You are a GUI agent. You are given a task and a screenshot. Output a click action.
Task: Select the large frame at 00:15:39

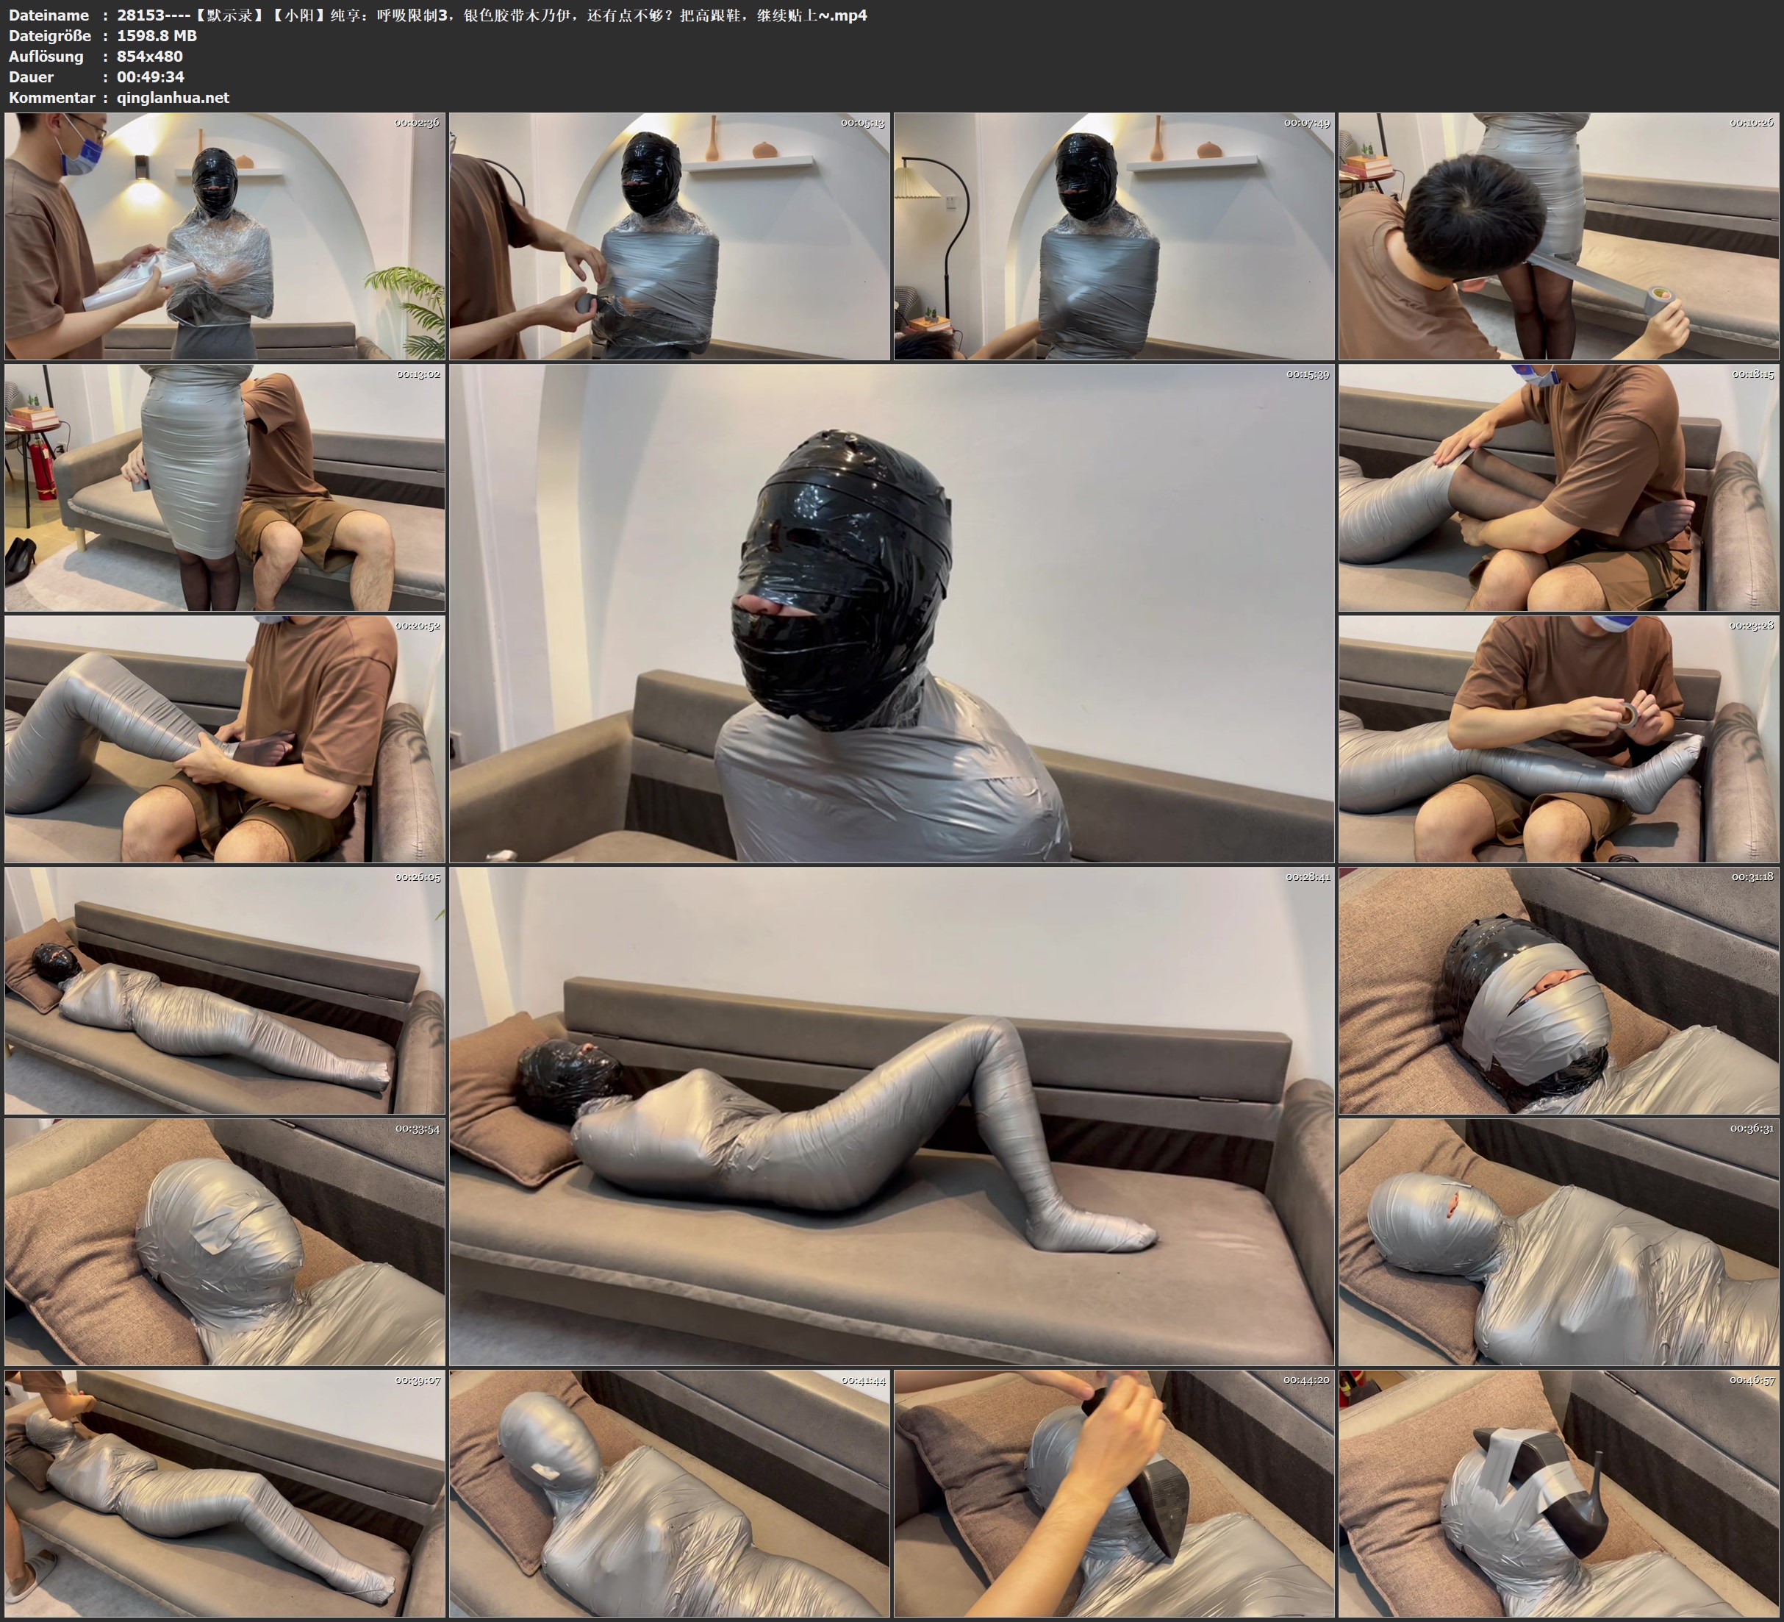[x=891, y=612]
